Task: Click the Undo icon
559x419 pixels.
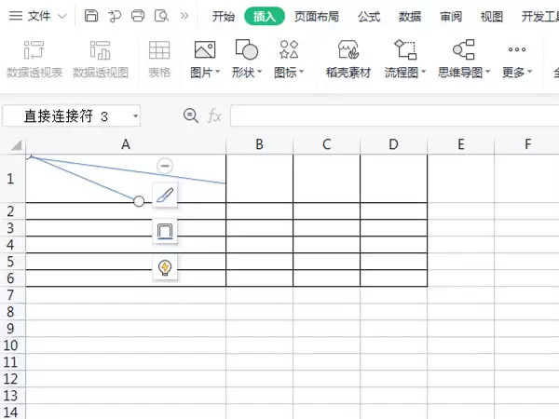Action: [x=115, y=16]
